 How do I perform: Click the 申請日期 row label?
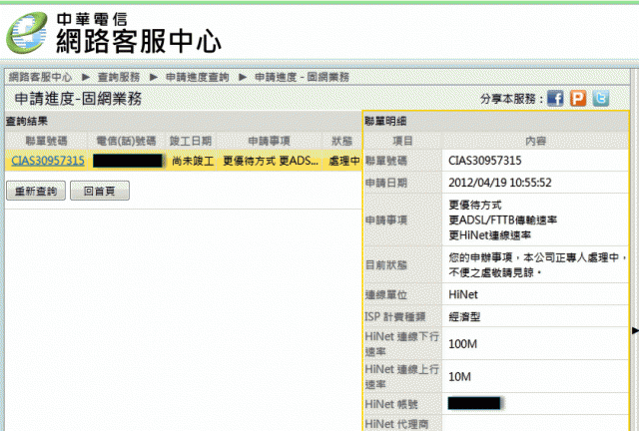coord(386,183)
